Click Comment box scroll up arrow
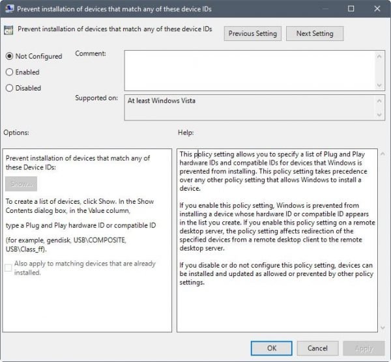Screen dimensions: 391x362 (379, 57)
